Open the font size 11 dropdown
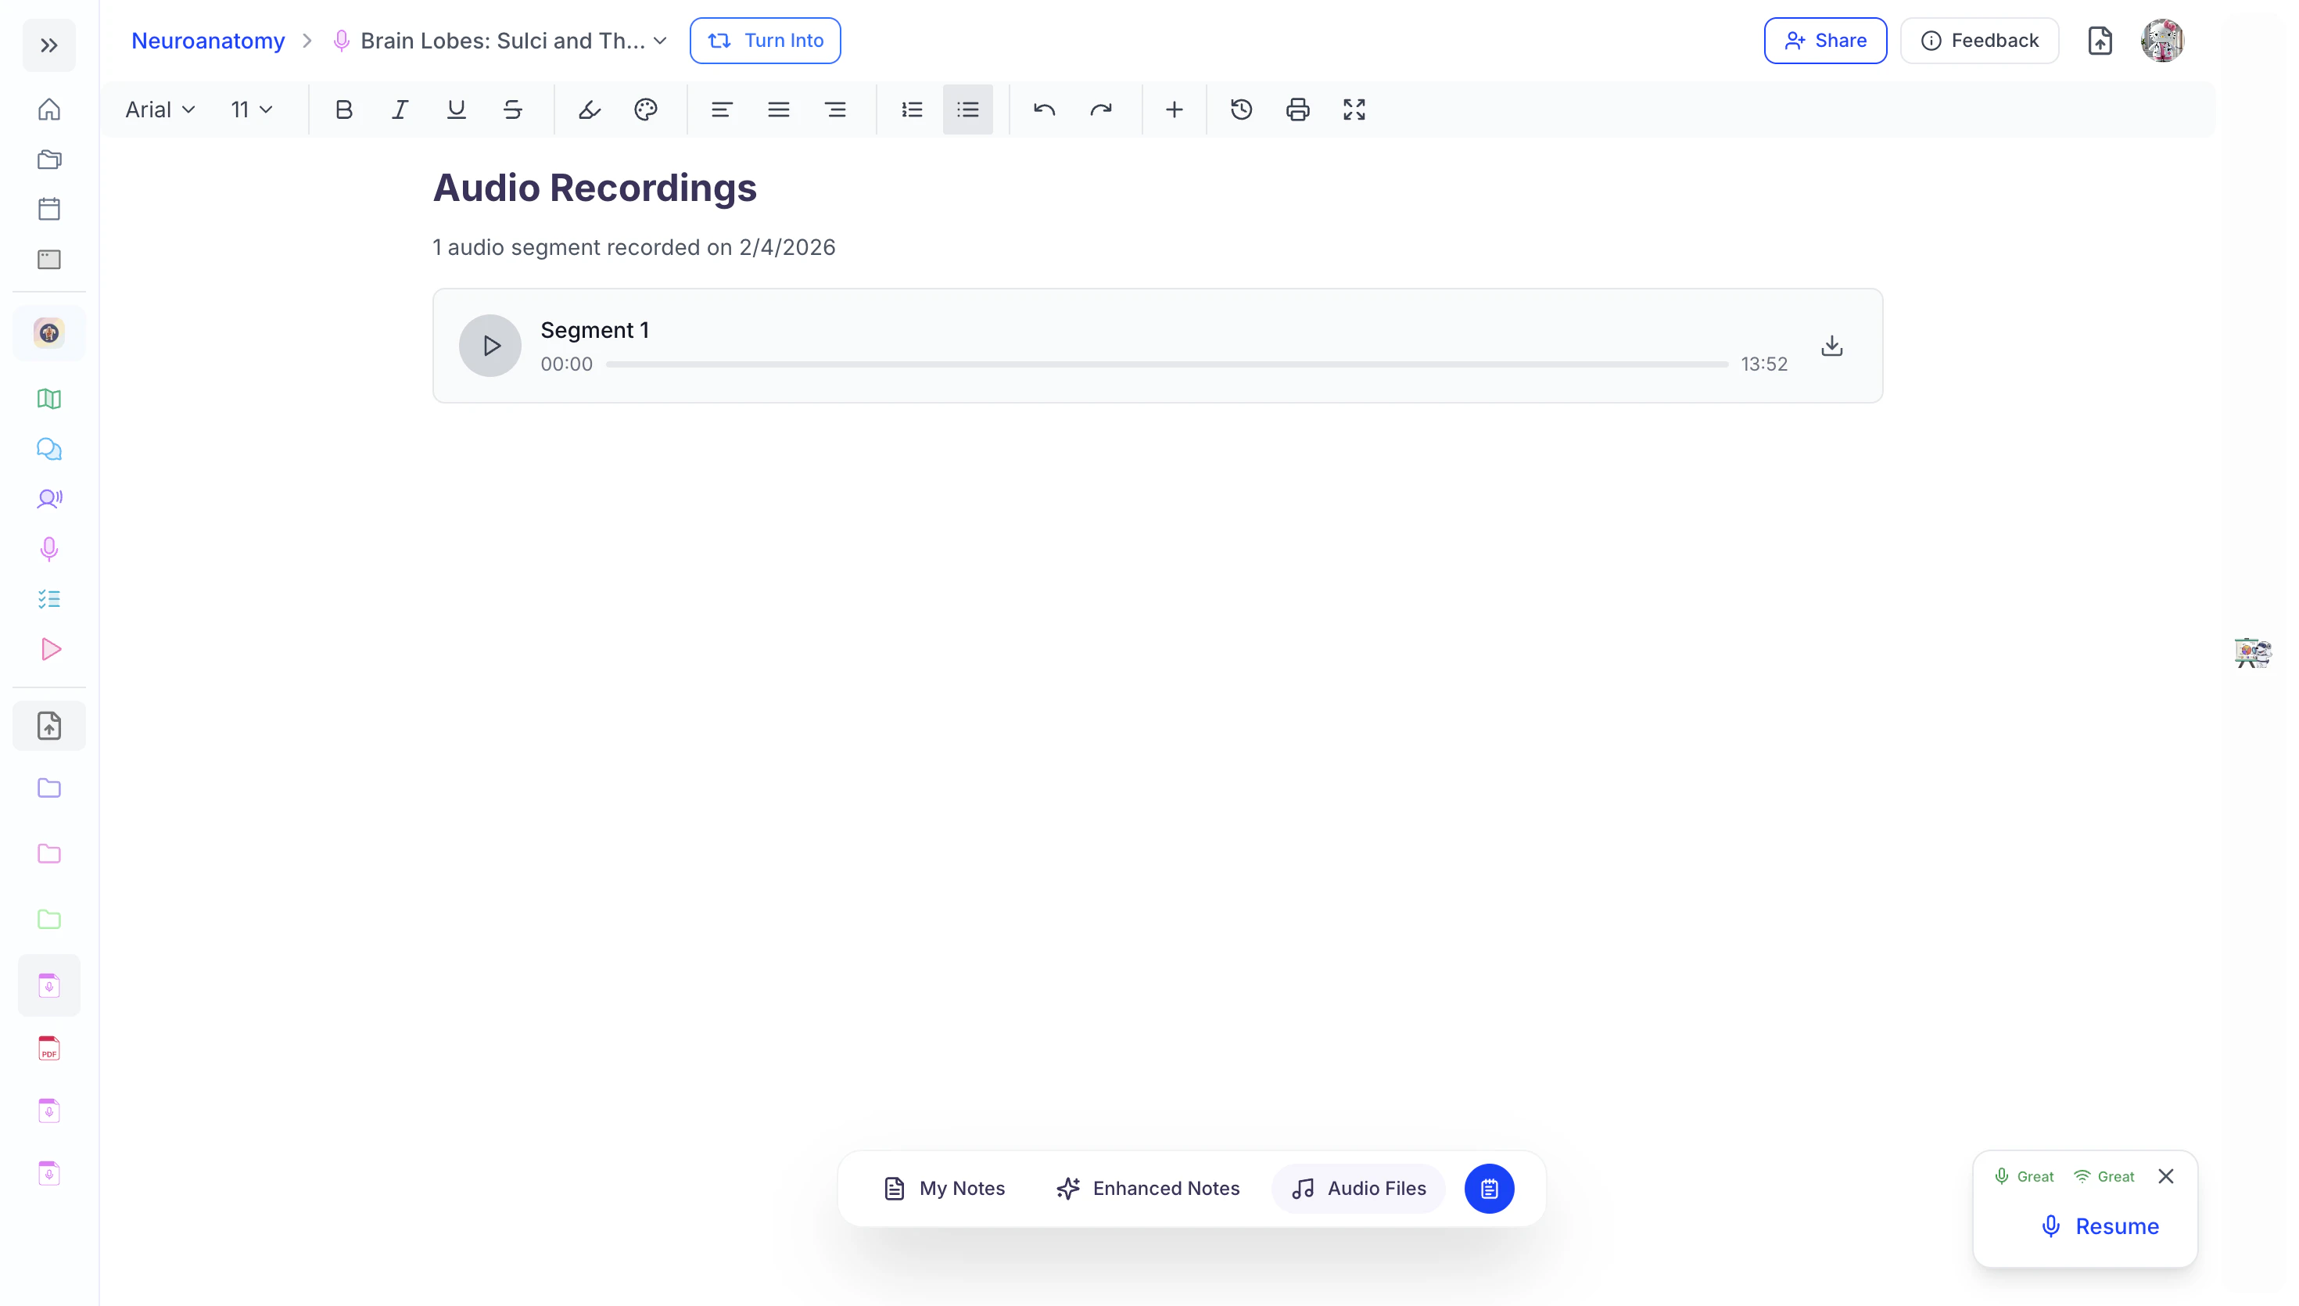 tap(251, 109)
